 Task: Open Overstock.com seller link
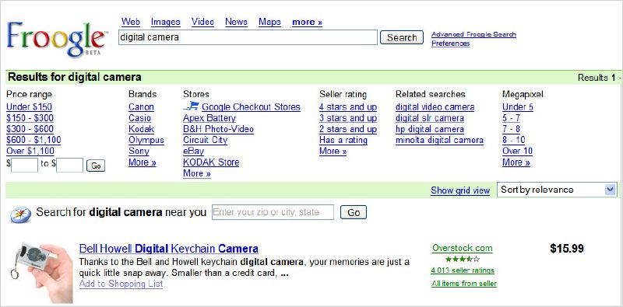(462, 248)
